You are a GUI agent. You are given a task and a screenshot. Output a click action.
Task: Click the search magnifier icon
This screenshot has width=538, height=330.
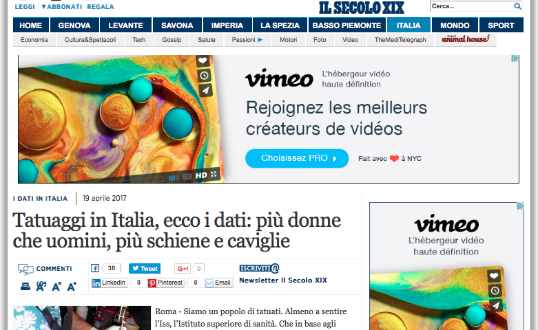coord(517,6)
